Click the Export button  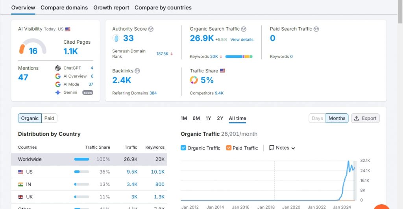coord(365,118)
